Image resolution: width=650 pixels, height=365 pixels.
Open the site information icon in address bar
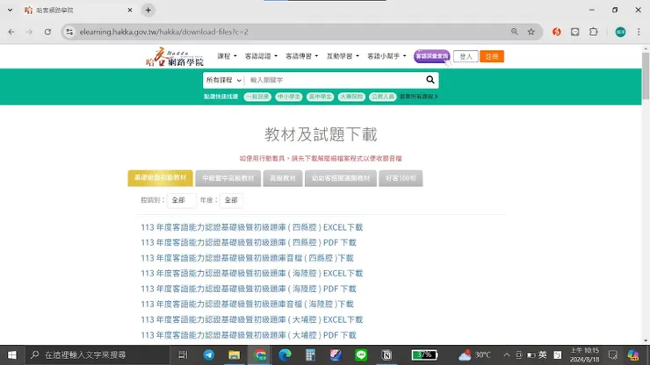pos(69,32)
